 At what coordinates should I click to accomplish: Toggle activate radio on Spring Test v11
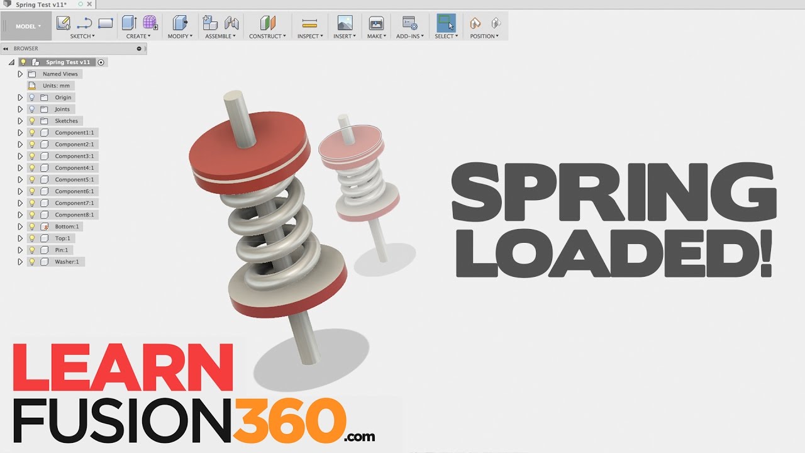tap(101, 62)
